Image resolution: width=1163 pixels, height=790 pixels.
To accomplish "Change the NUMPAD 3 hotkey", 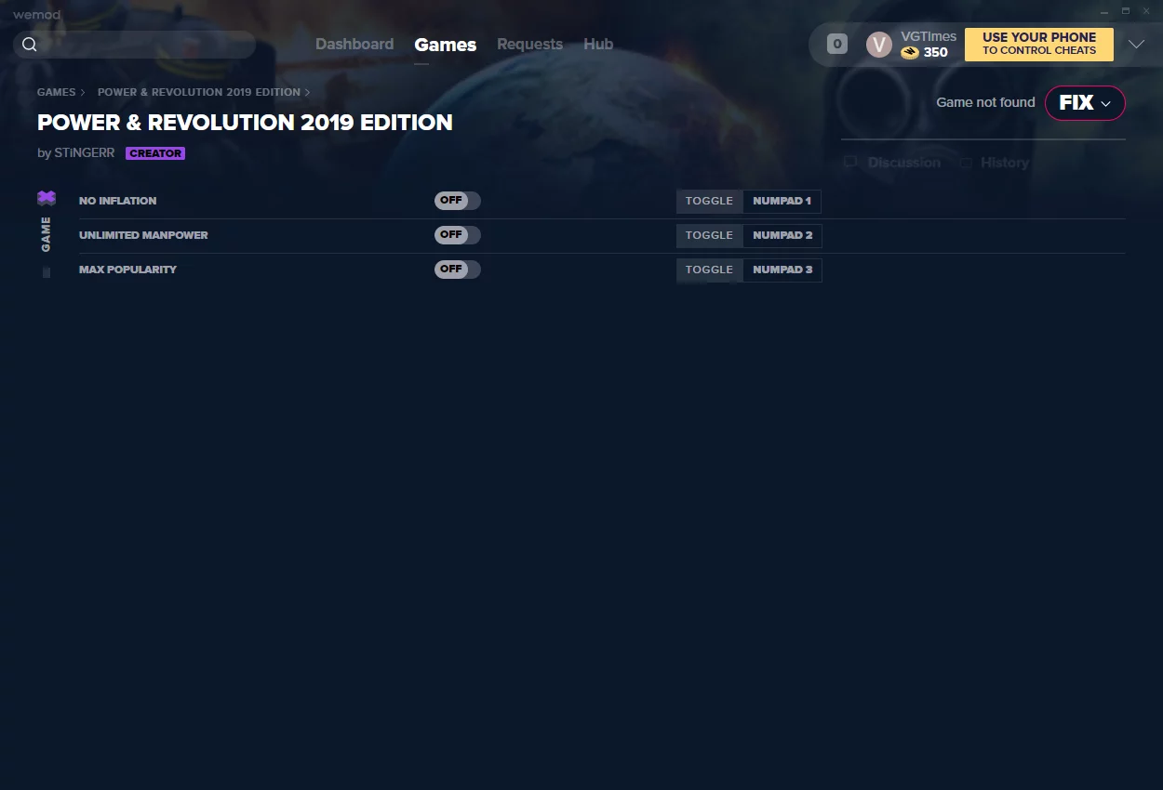I will point(782,270).
